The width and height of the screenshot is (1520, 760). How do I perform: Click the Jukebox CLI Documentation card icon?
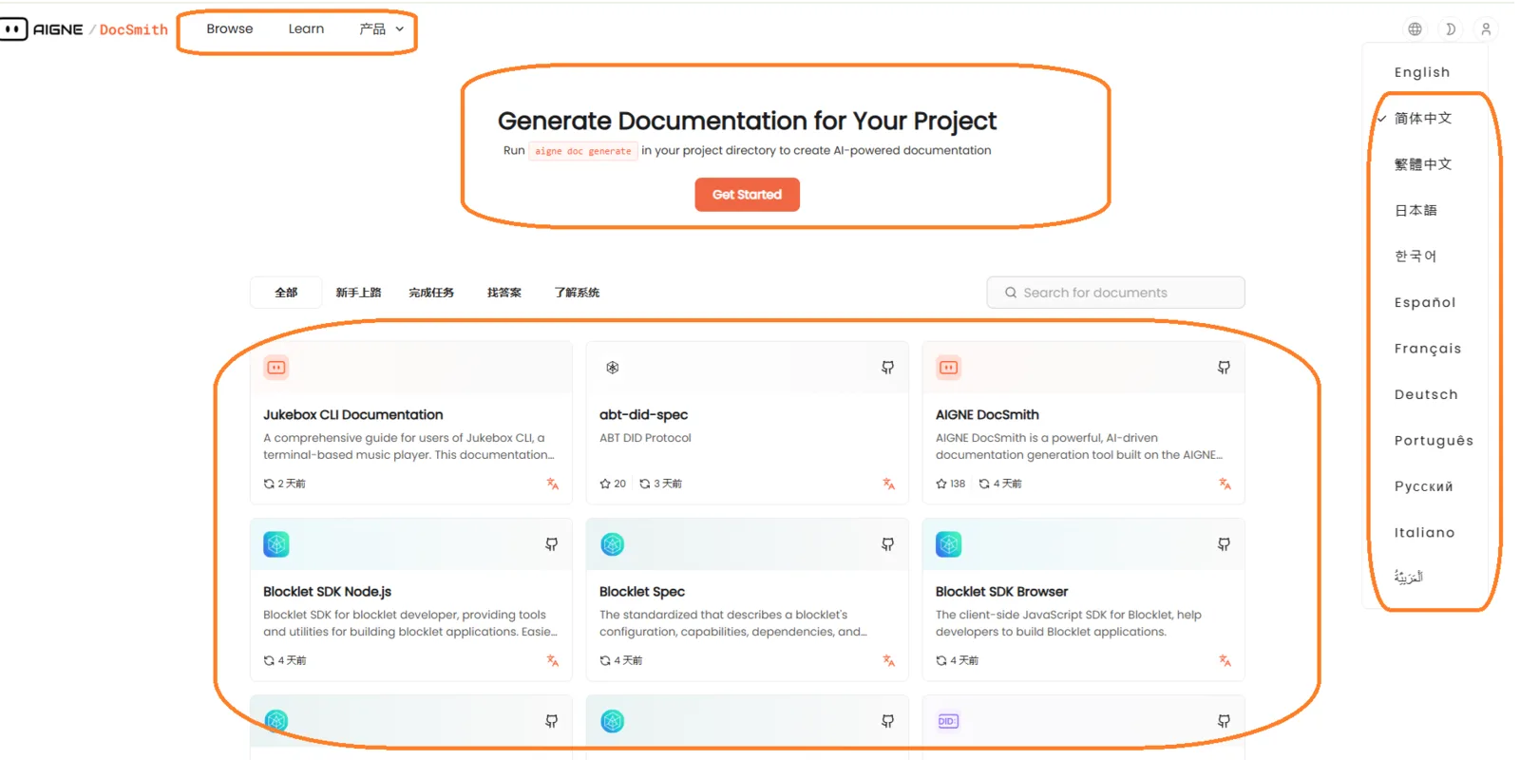point(276,368)
